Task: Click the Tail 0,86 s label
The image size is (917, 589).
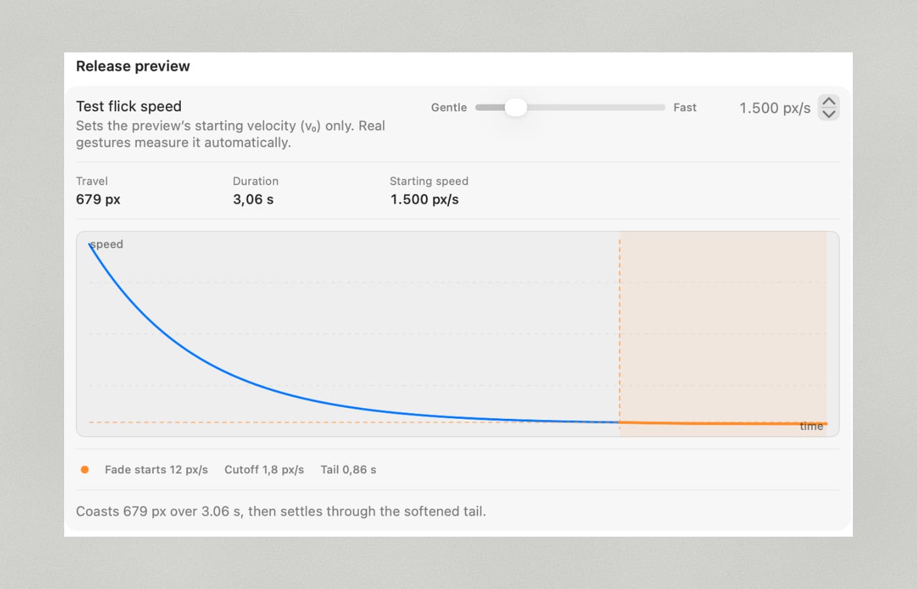Action: (x=348, y=469)
